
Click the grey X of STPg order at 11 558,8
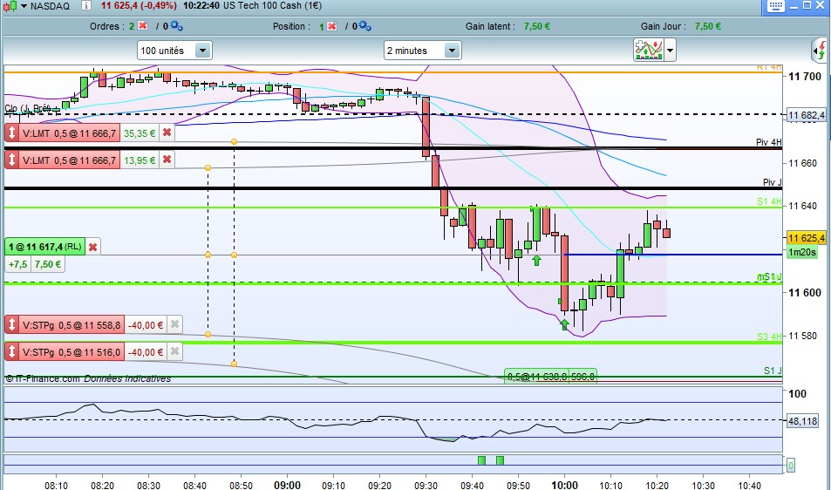pos(175,324)
